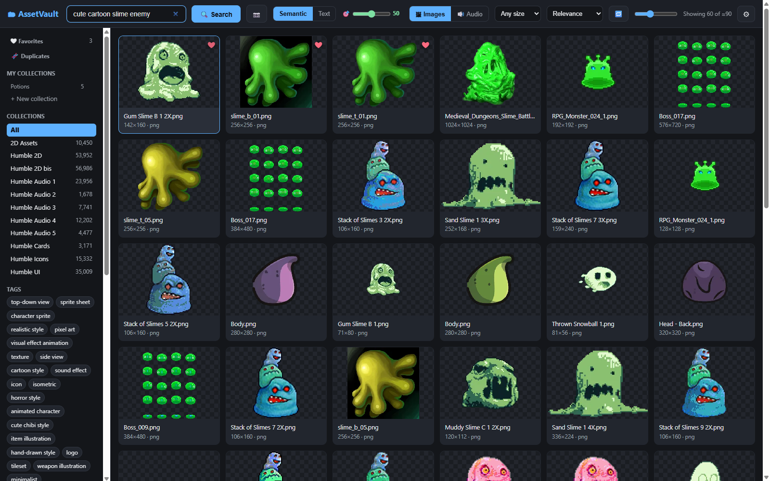The height and width of the screenshot is (481, 770).
Task: Adjust the thumbnail size slider
Action: pos(655,14)
